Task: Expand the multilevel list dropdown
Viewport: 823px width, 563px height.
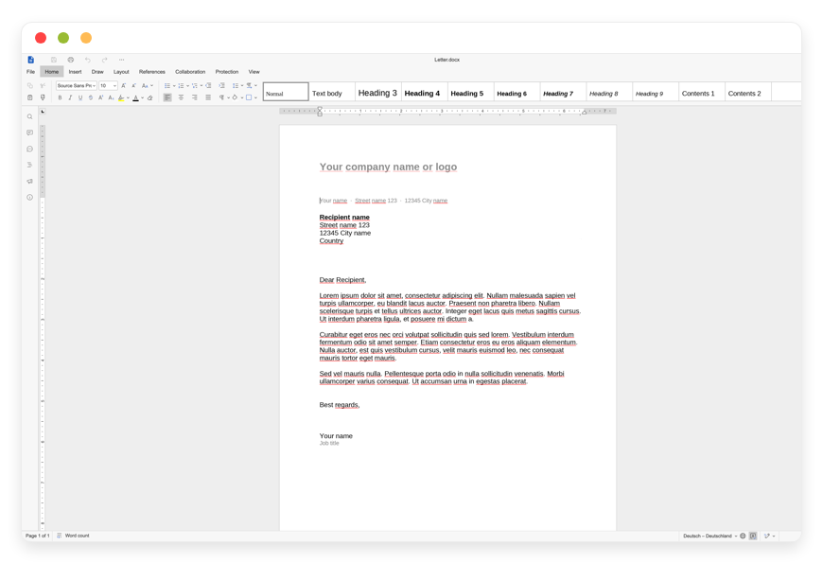Action: pos(201,85)
